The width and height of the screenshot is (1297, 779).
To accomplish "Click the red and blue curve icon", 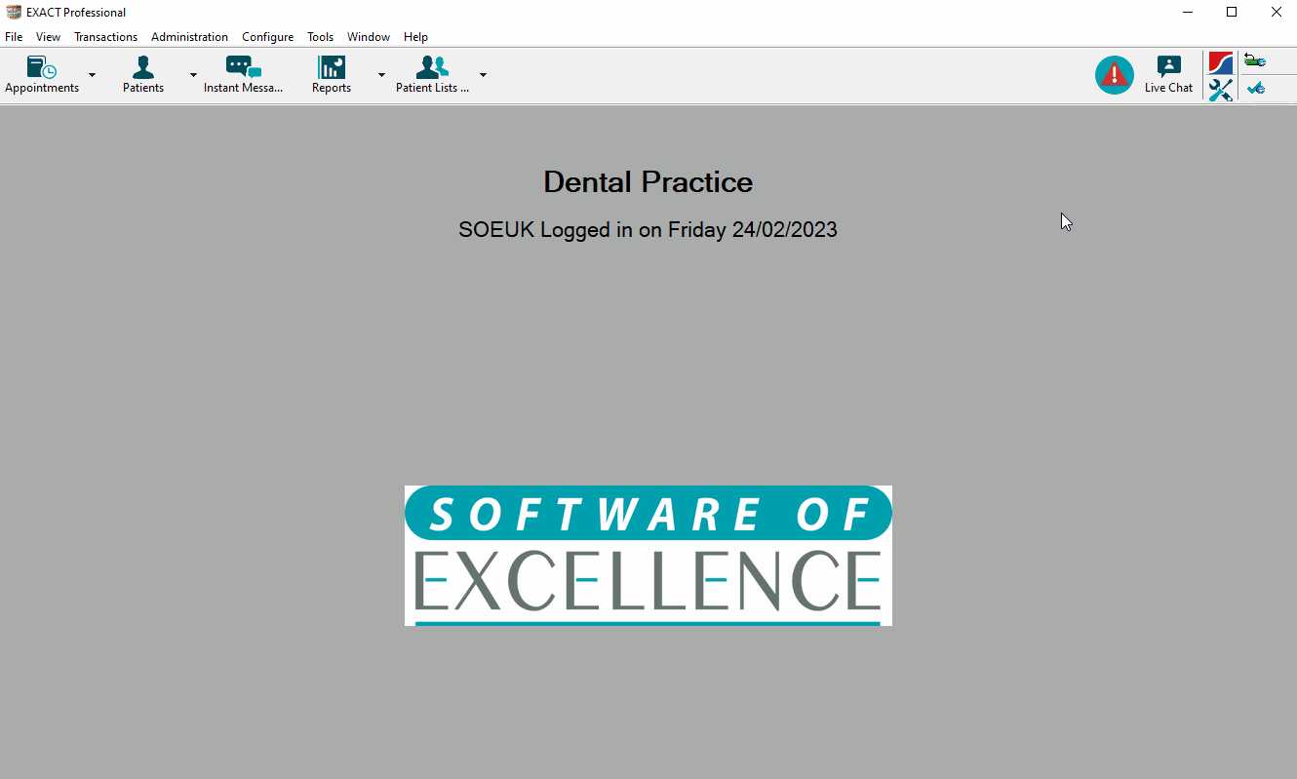I will (x=1220, y=63).
